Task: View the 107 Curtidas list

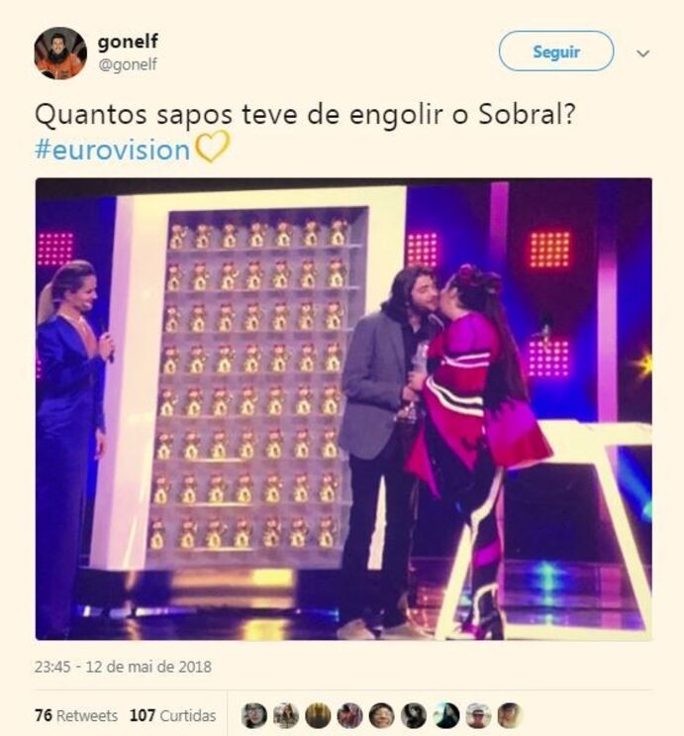Action: point(172,715)
